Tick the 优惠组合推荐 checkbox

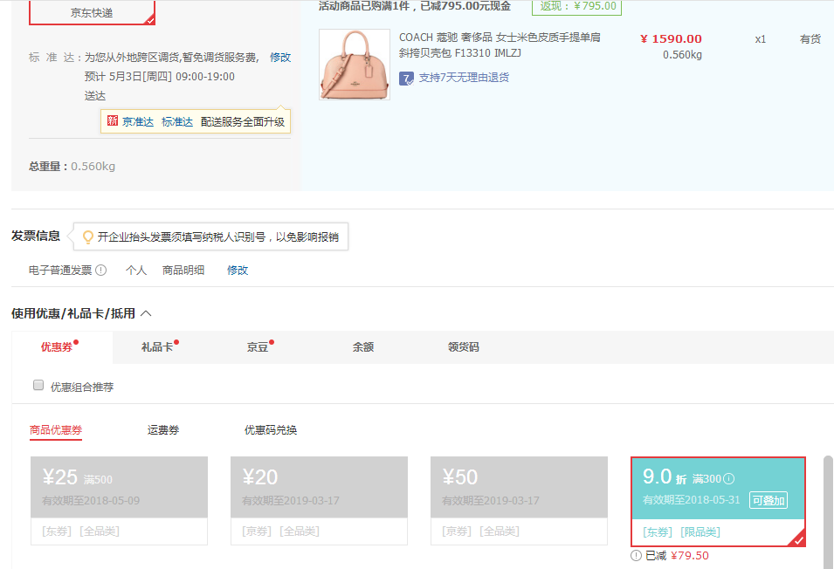click(38, 385)
